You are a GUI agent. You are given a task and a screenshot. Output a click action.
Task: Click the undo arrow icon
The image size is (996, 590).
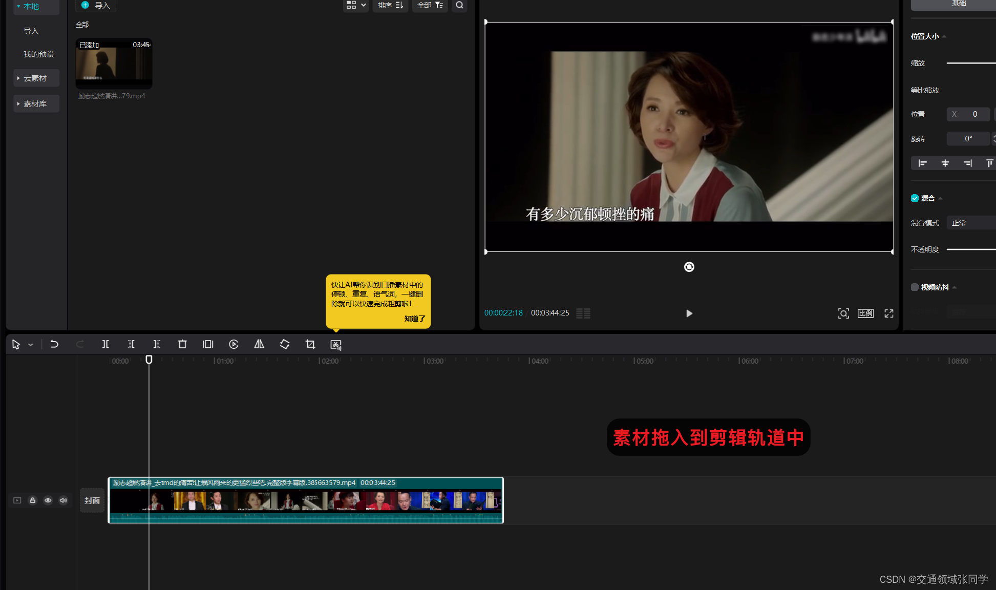[x=54, y=344]
